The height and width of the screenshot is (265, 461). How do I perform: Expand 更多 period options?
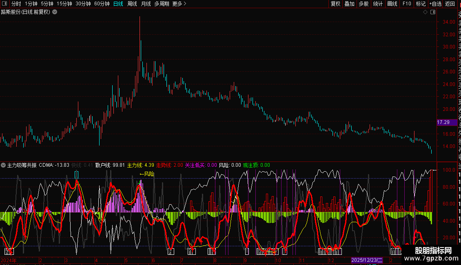[180, 4]
